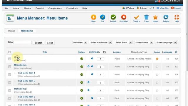Toggle published status of Home row
The width and height of the screenshot is (188, 106).
pyautogui.click(x=82, y=59)
